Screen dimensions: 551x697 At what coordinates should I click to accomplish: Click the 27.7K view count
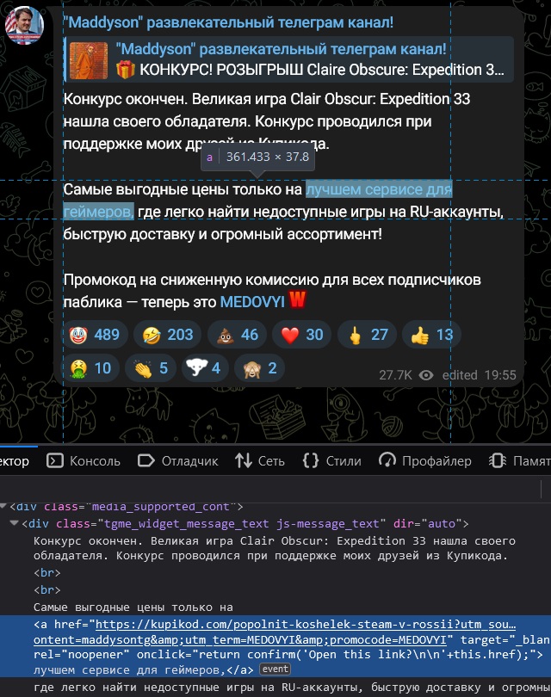point(395,375)
